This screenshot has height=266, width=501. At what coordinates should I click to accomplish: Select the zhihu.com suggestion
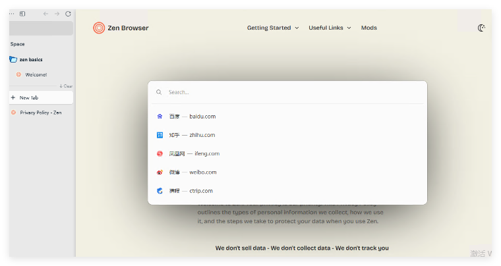pos(287,135)
